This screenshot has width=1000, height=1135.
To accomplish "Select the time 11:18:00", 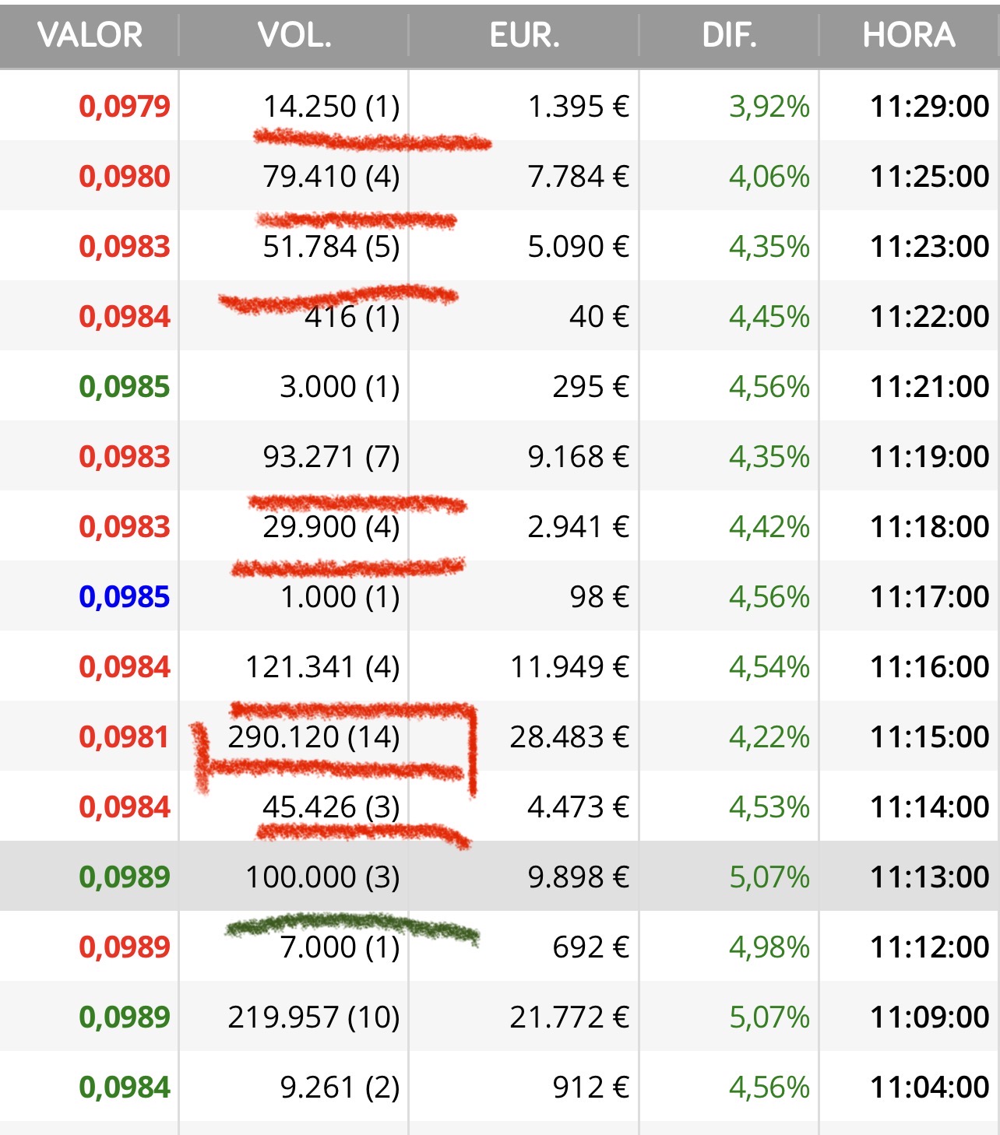I will (x=930, y=526).
